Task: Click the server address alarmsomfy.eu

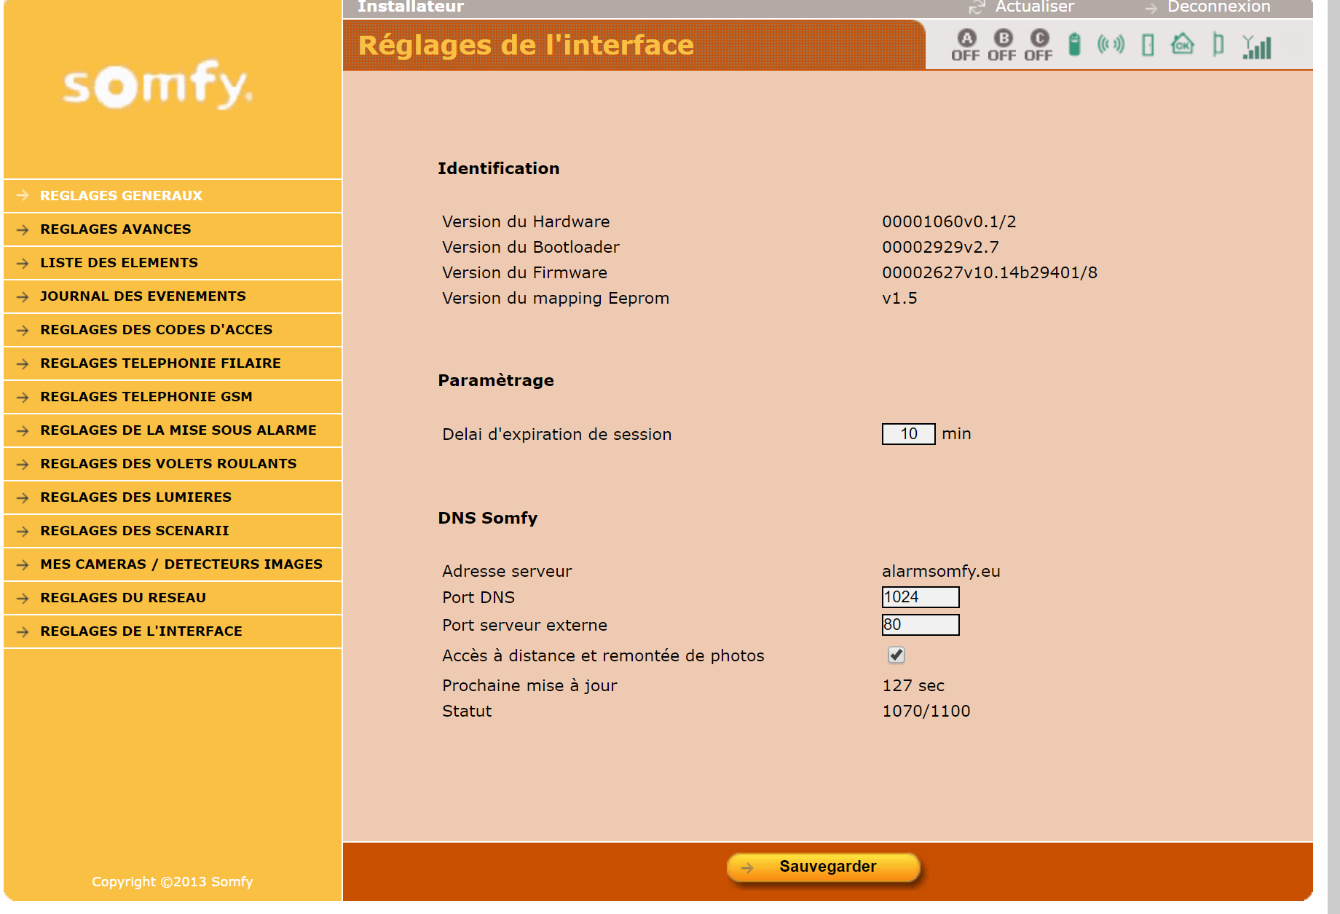Action: [941, 571]
